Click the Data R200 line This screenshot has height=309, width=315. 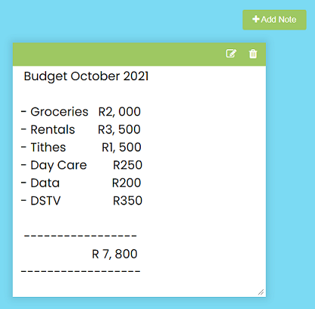pos(81,183)
